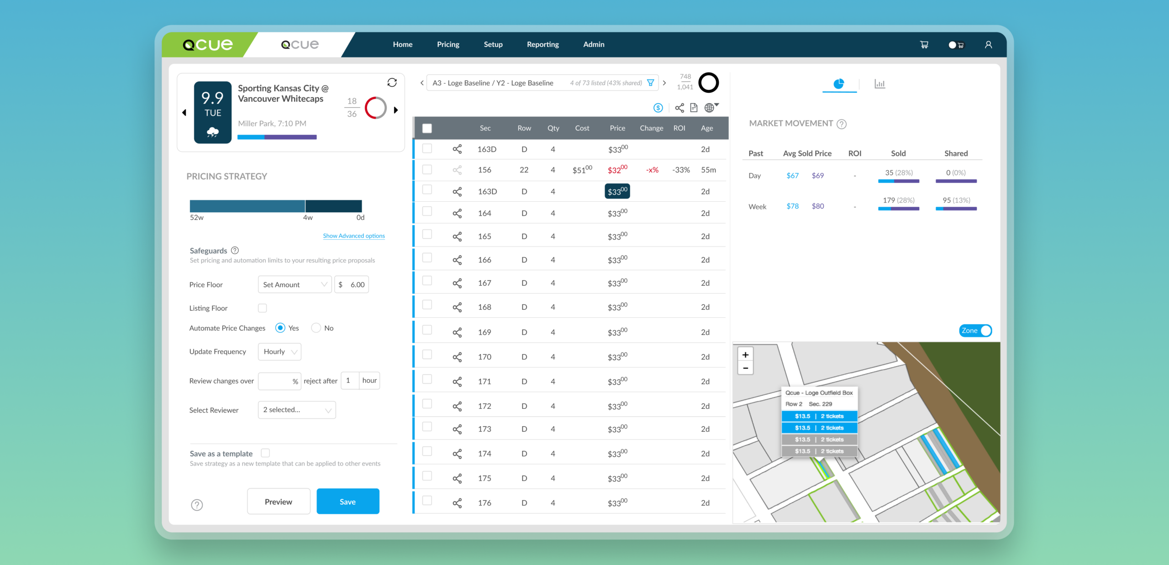The image size is (1169, 565).
Task: Click the globe marketplace icon above the table
Action: (x=709, y=108)
